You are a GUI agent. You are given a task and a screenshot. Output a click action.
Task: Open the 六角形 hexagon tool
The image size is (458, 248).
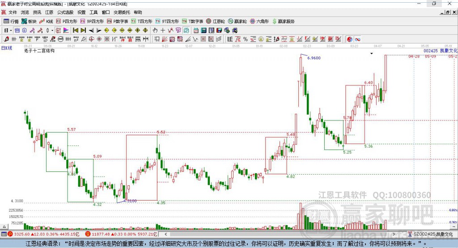coord(259,21)
